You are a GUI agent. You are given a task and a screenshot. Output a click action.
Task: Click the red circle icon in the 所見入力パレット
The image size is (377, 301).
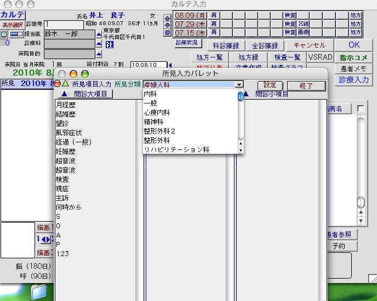point(57,83)
